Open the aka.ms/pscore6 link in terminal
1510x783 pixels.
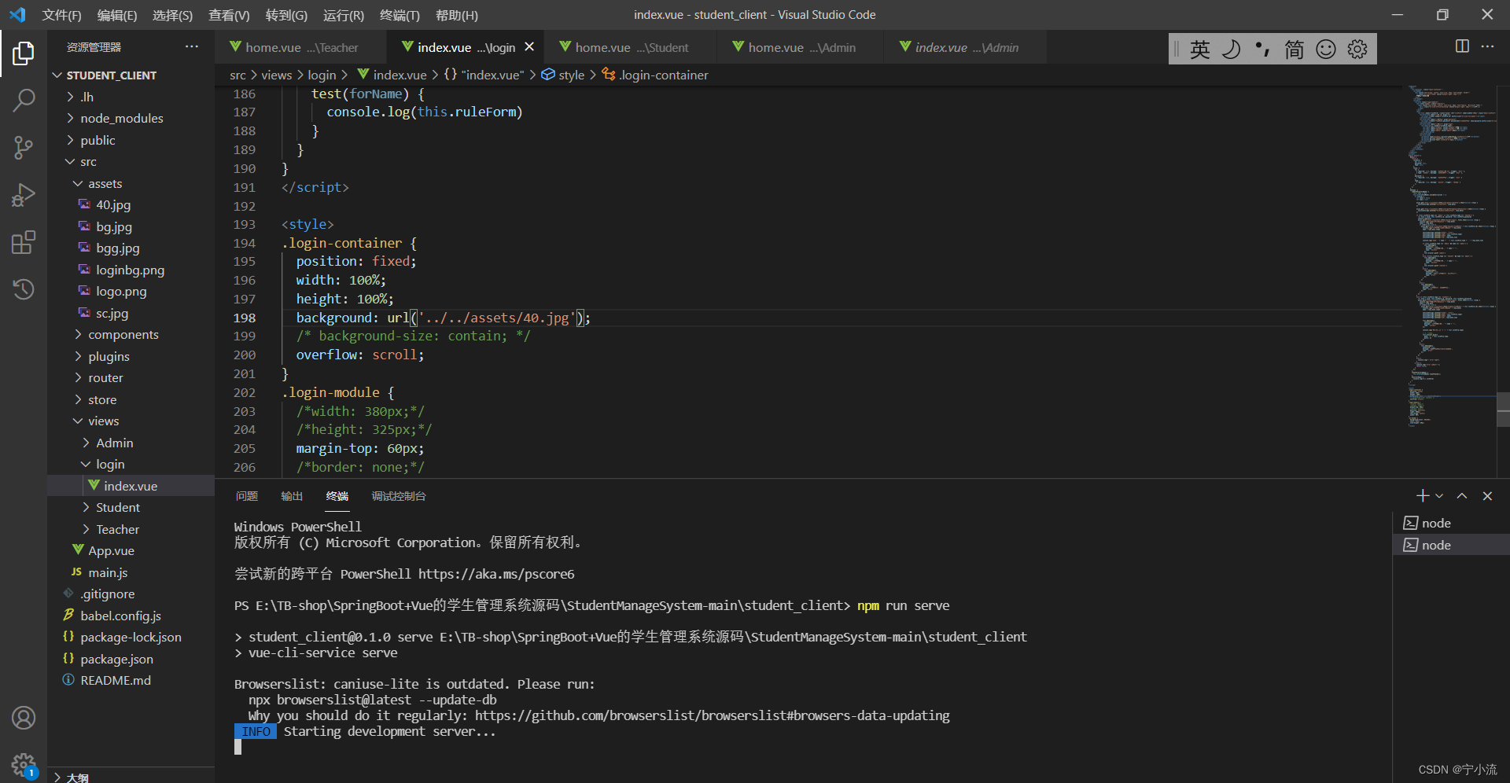point(496,574)
